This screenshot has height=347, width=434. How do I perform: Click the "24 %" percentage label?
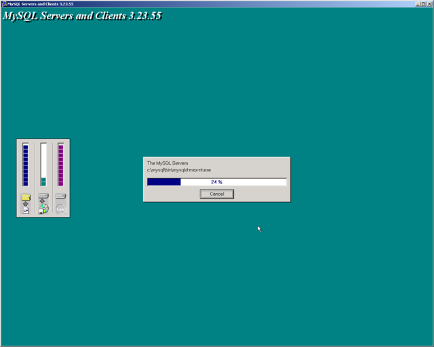216,182
